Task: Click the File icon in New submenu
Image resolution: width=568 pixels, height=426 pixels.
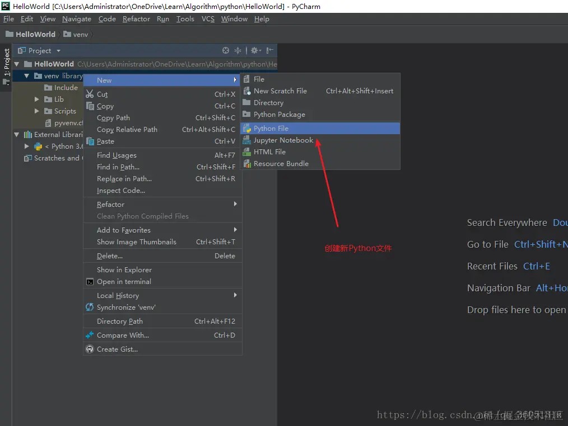Action: coord(246,79)
